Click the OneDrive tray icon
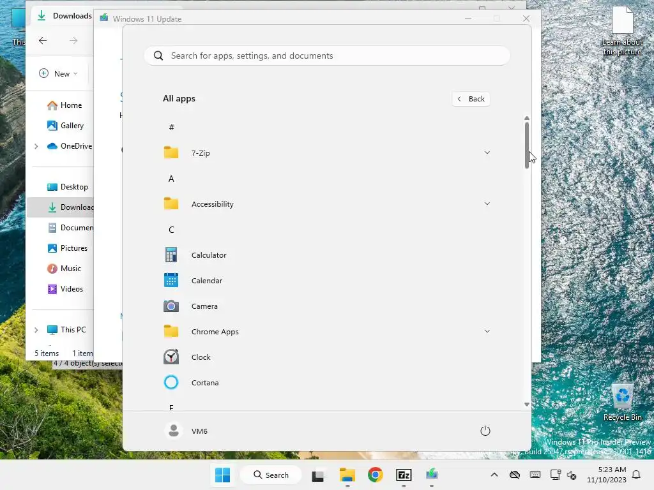The image size is (654, 490). click(515, 475)
